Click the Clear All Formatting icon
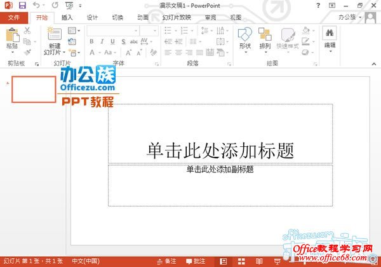The image size is (381, 267). [x=153, y=52]
